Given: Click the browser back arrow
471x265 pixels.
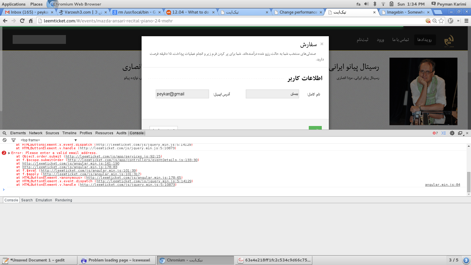Looking at the screenshot, I should pyautogui.click(x=5, y=21).
